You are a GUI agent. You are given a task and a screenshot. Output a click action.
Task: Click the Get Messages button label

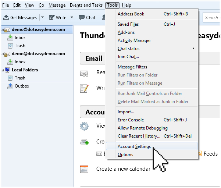pyautogui.click(x=24, y=18)
